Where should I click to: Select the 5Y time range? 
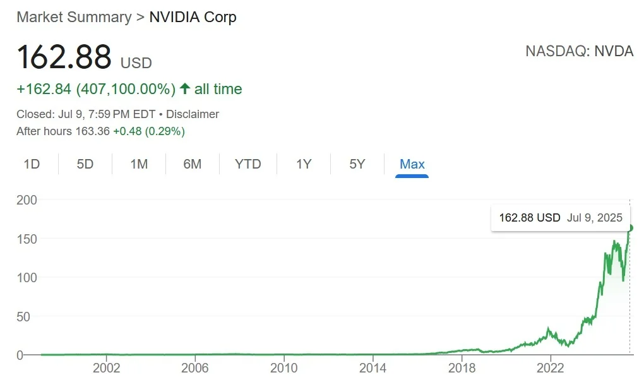coord(357,164)
